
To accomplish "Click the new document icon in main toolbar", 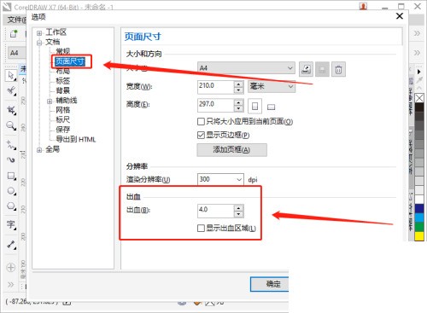I will [14, 34].
